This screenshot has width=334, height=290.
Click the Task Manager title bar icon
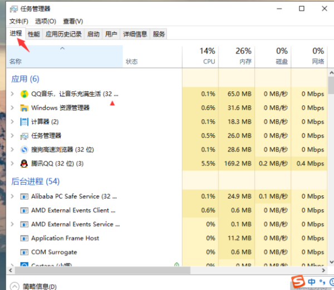click(x=13, y=9)
